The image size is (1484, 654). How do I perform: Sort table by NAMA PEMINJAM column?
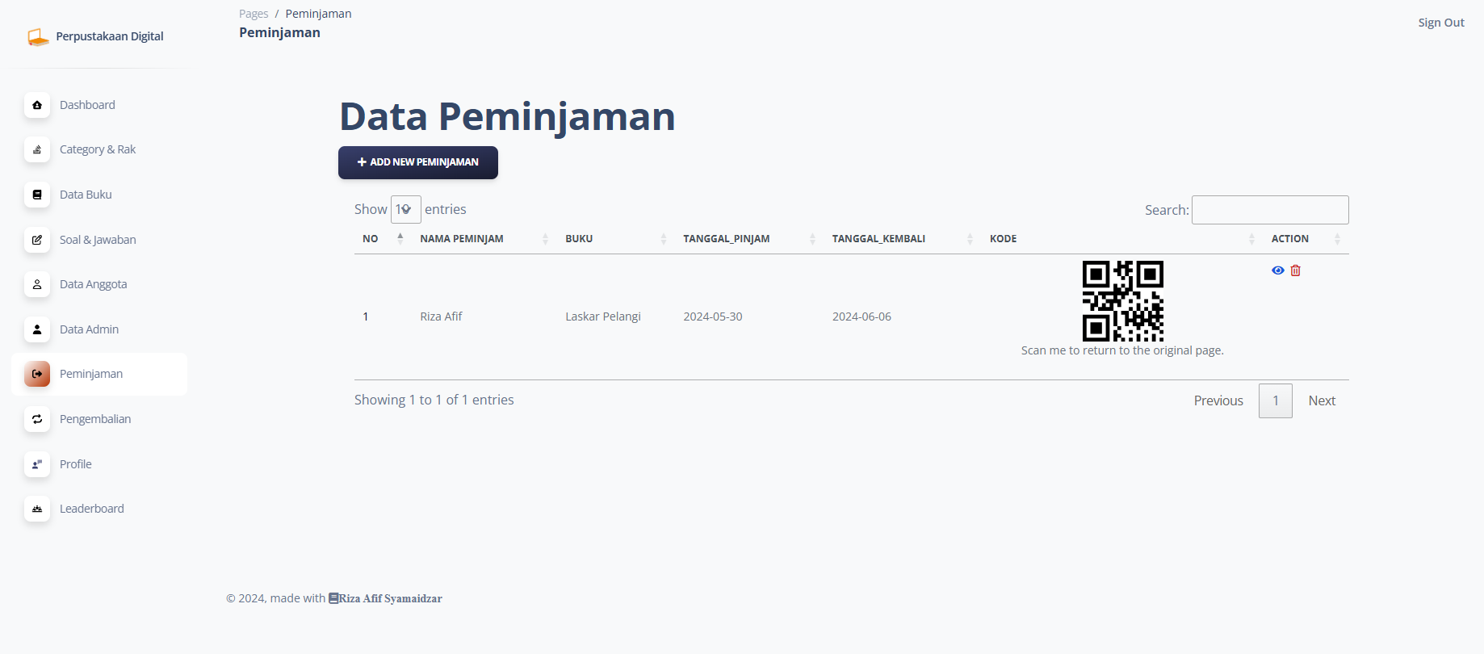pos(484,239)
